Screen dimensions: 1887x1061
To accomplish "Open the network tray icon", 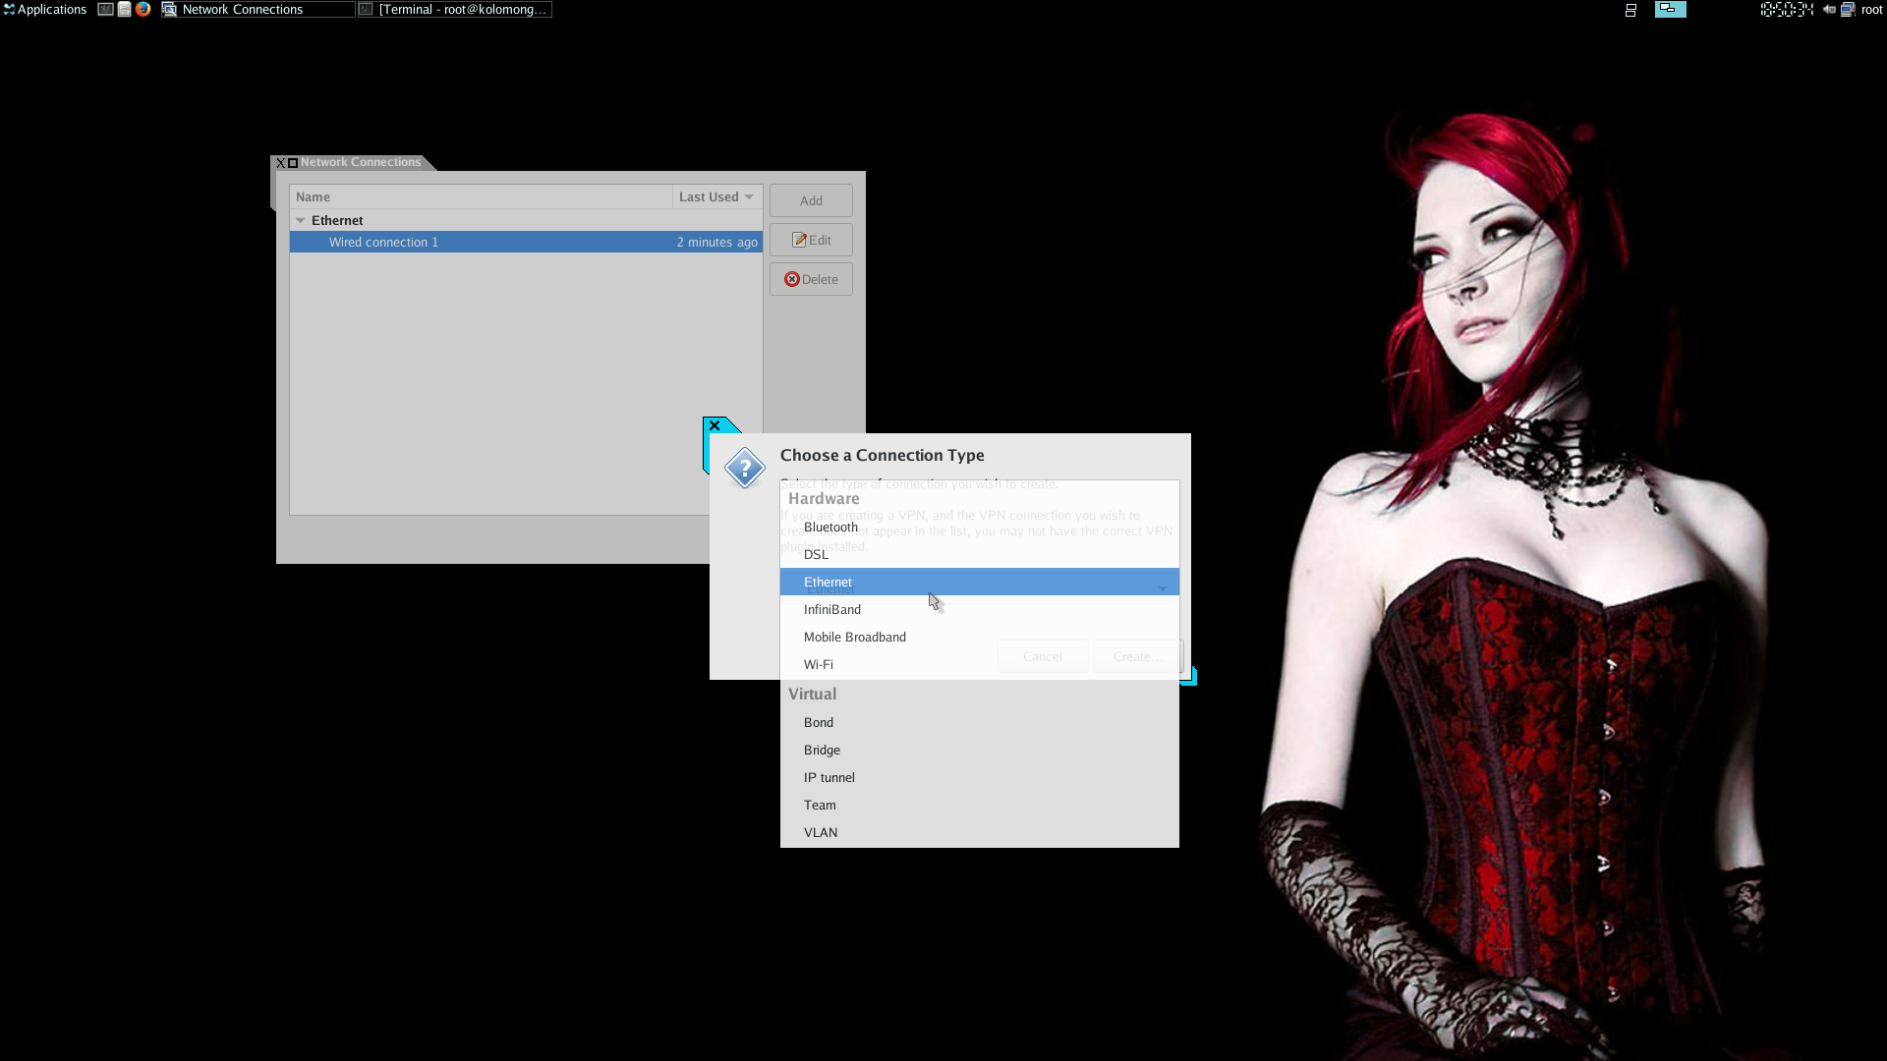I will pyautogui.click(x=1848, y=10).
